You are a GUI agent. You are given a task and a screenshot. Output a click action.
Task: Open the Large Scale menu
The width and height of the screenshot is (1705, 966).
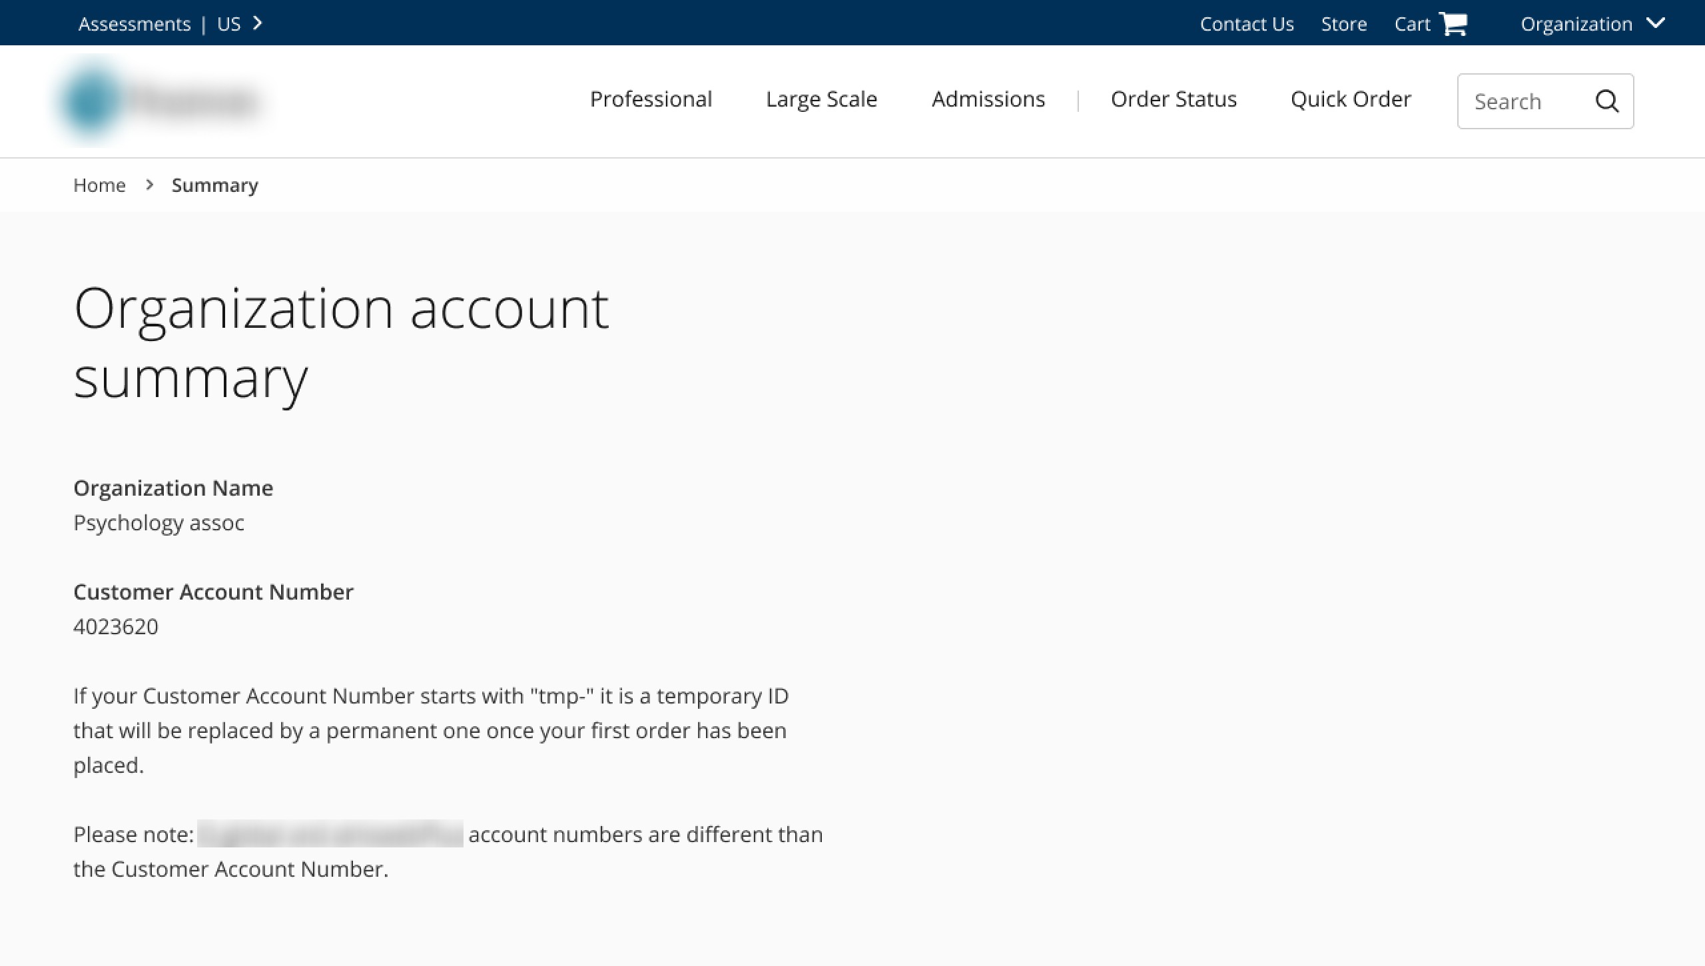coord(821,99)
